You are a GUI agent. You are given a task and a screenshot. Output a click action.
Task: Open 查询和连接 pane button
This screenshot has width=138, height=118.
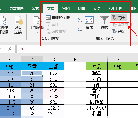[58, 18]
